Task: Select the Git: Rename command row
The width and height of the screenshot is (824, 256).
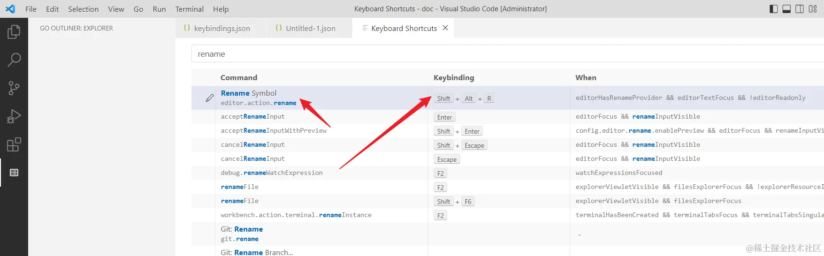Action: (x=508, y=234)
